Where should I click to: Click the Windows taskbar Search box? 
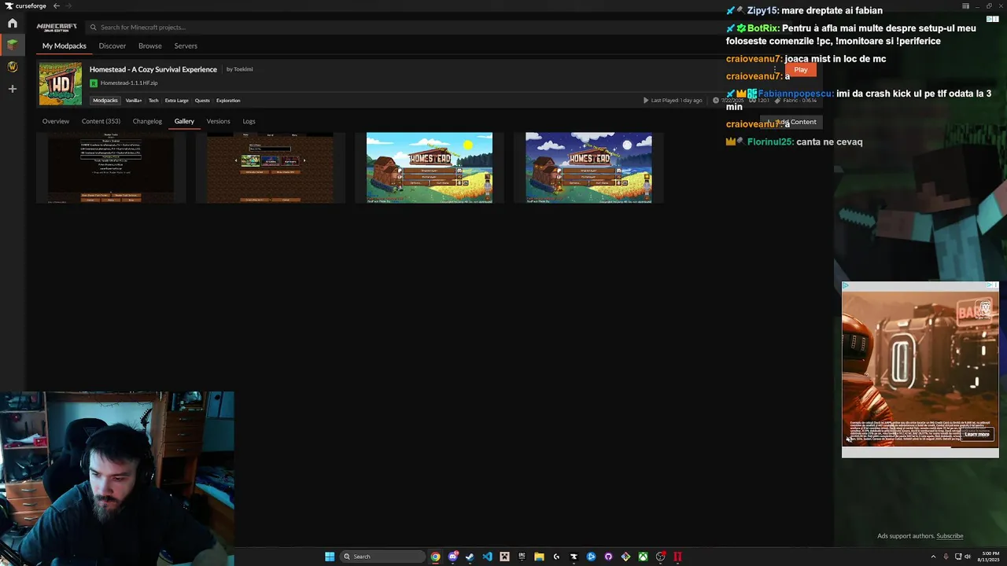[383, 557]
